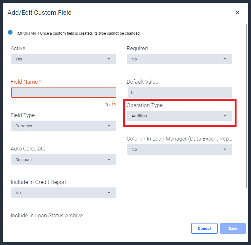Click the Save button

click(x=233, y=228)
